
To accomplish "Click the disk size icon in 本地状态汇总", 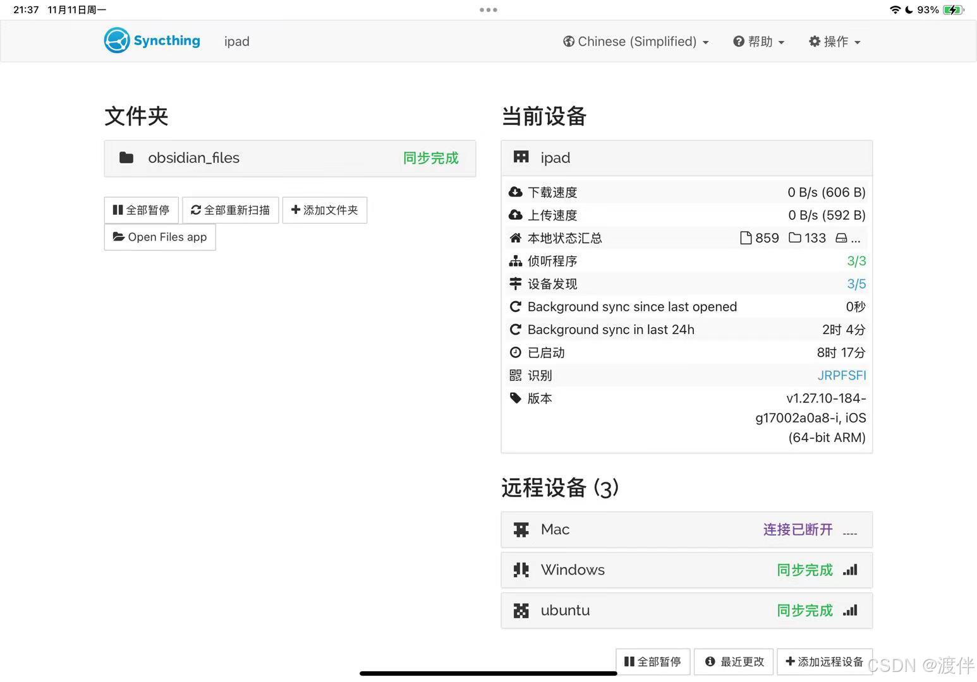I will pos(841,238).
